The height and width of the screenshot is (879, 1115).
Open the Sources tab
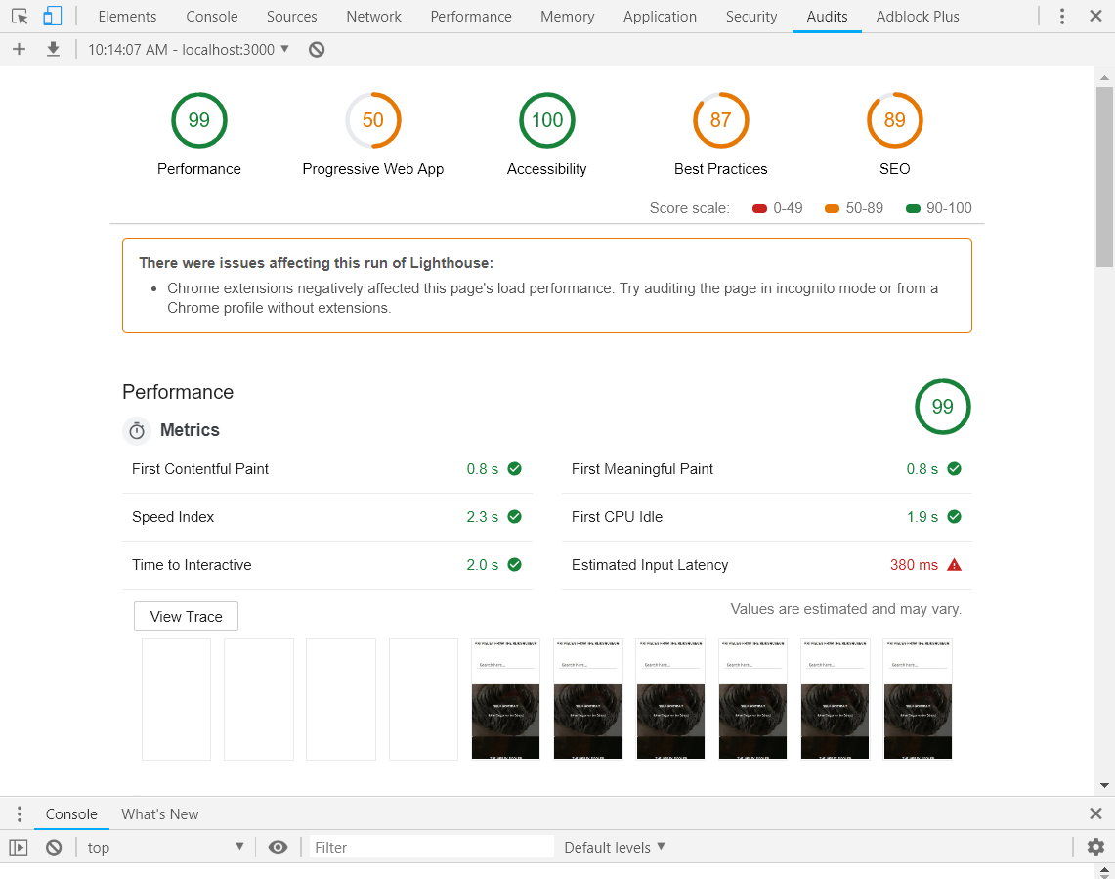291,17
